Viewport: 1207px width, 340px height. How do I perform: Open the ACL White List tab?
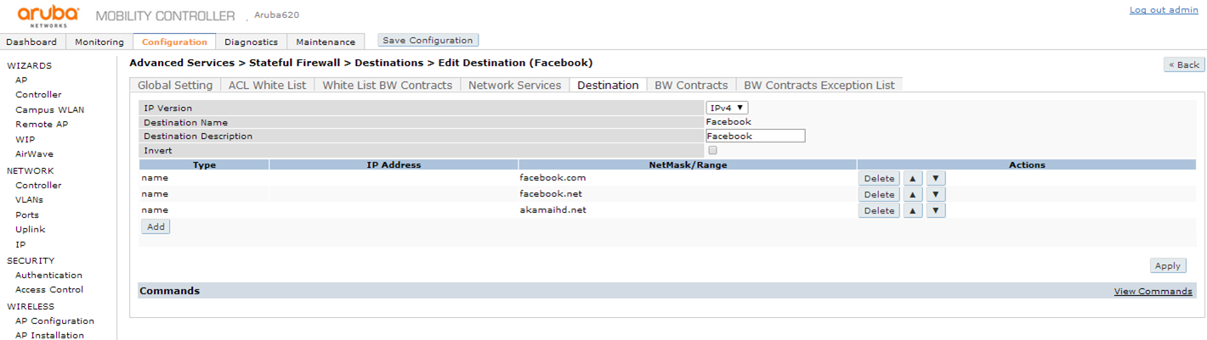(268, 85)
